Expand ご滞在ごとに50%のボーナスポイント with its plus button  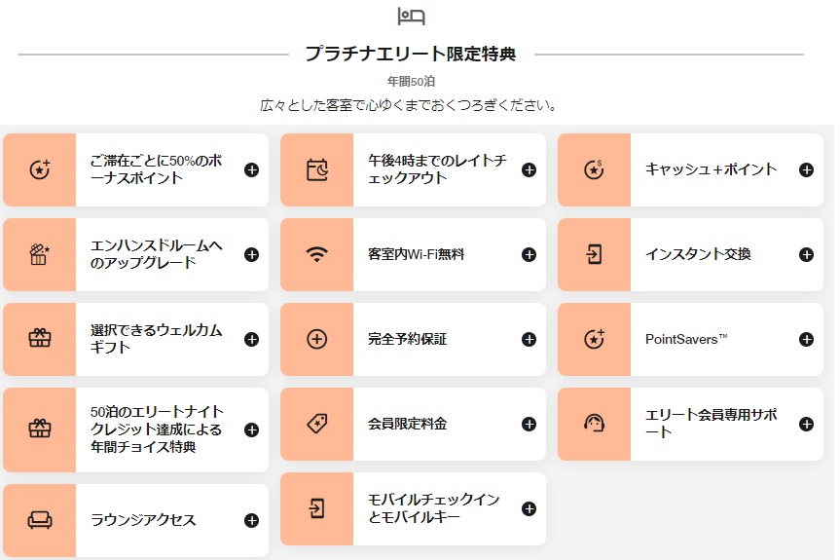click(251, 169)
